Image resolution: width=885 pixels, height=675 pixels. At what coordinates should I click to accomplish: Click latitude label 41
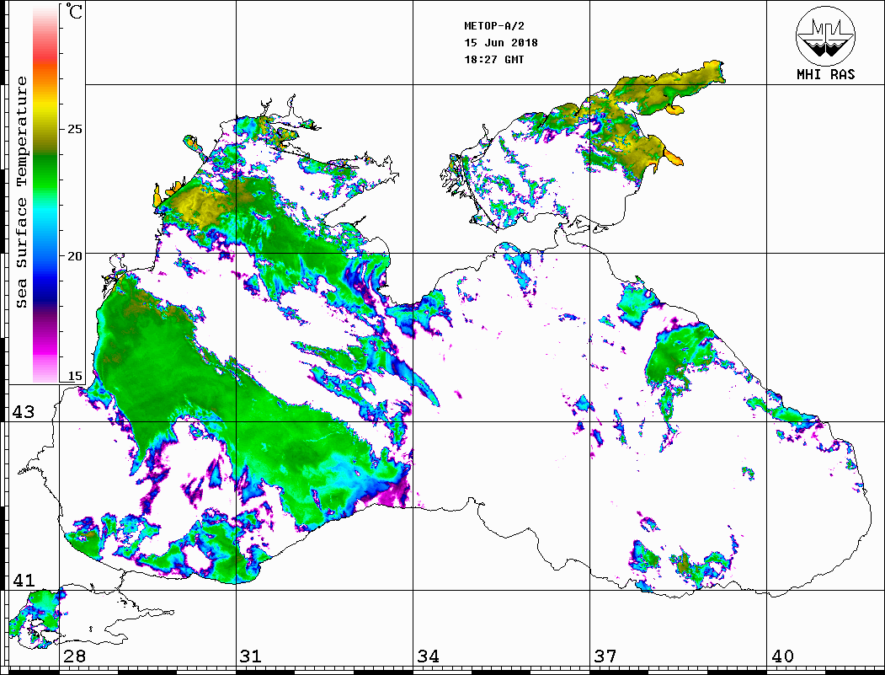[x=24, y=580]
